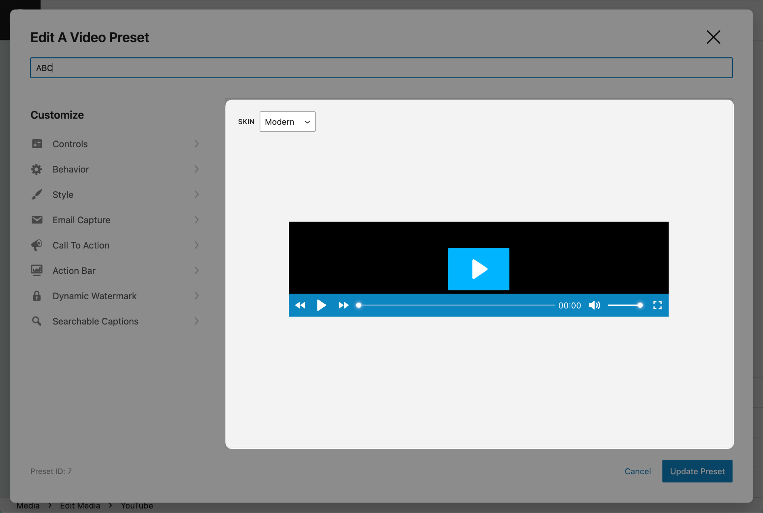Open the Skin dropdown
Image resolution: width=763 pixels, height=513 pixels.
click(287, 121)
